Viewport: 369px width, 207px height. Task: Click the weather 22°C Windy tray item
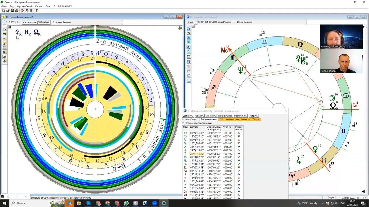point(306,203)
